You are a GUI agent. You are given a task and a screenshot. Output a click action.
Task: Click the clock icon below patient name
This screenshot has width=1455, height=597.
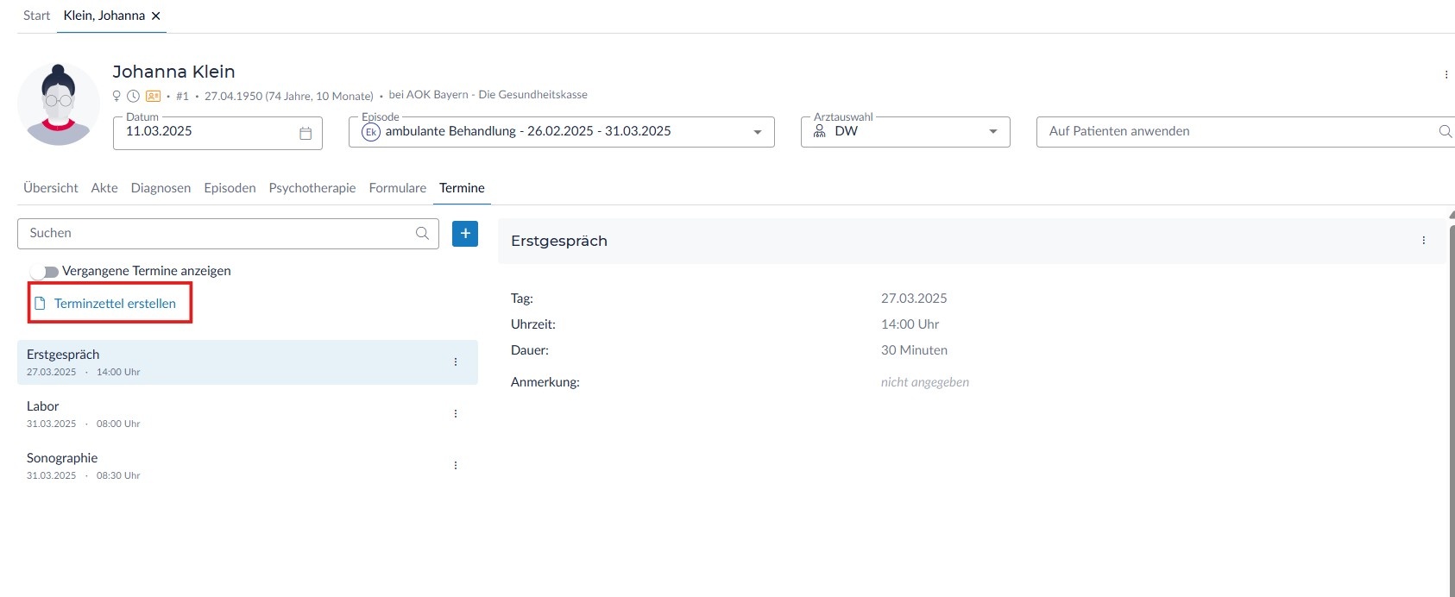133,96
